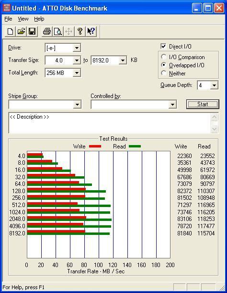Click the Start benchmark button
This screenshot has width=227, height=293.
203,104
